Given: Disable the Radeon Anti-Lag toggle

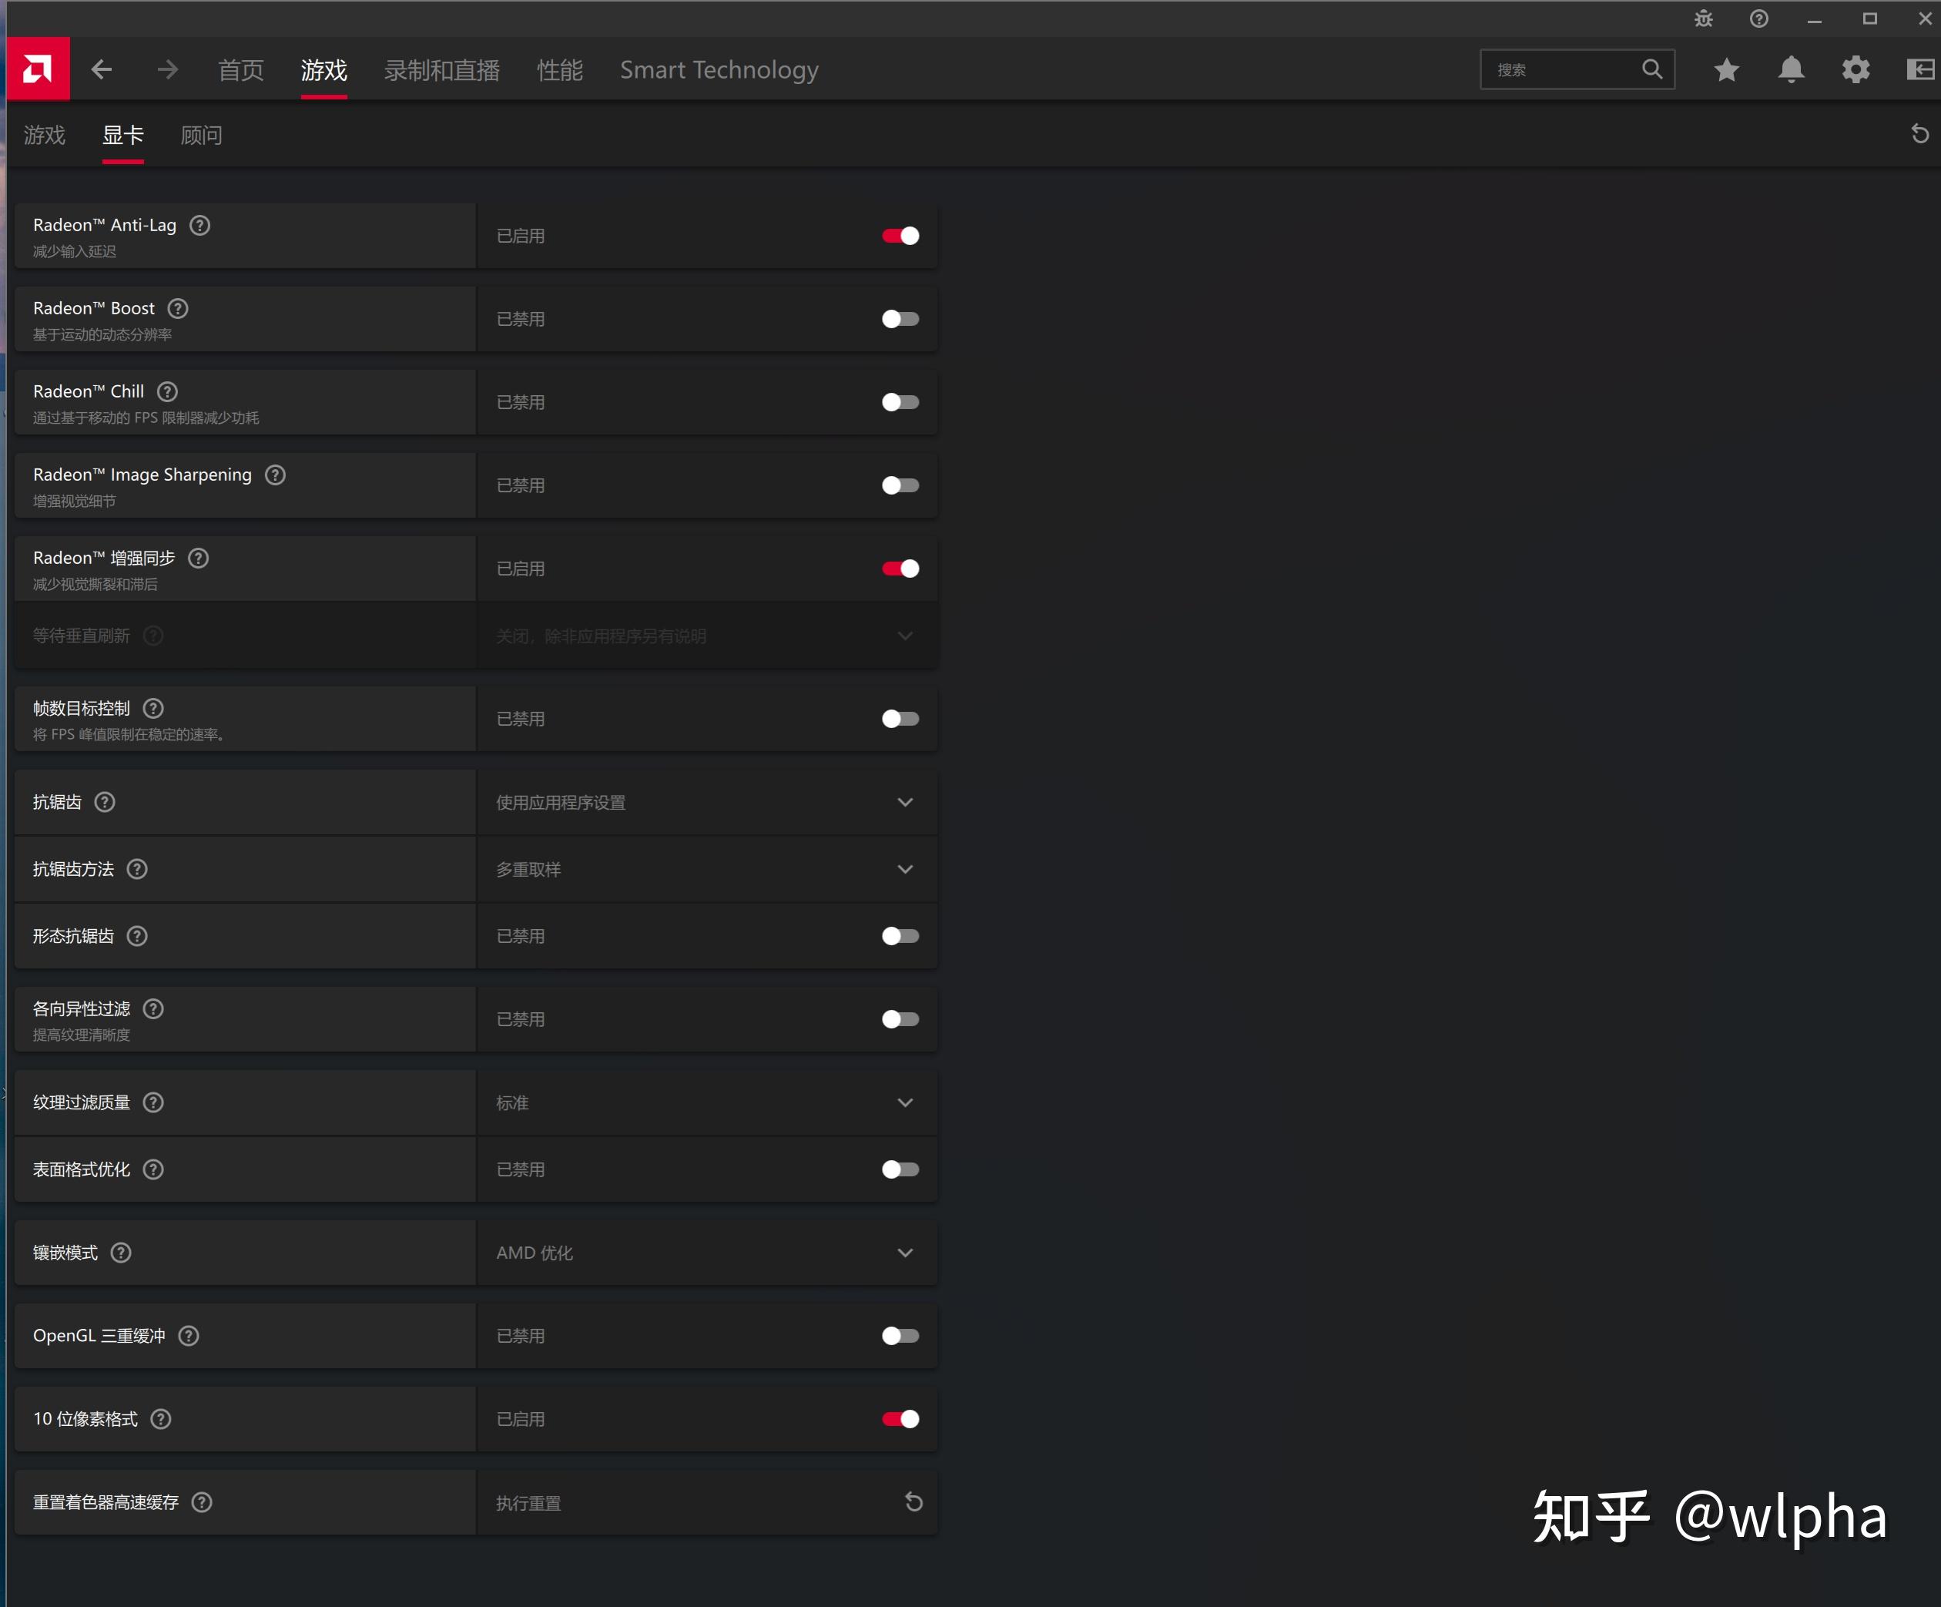Looking at the screenshot, I should [x=900, y=236].
